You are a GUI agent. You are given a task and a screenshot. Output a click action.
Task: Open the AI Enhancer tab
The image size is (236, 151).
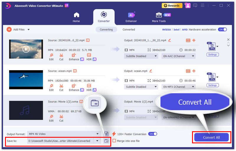click(131, 17)
